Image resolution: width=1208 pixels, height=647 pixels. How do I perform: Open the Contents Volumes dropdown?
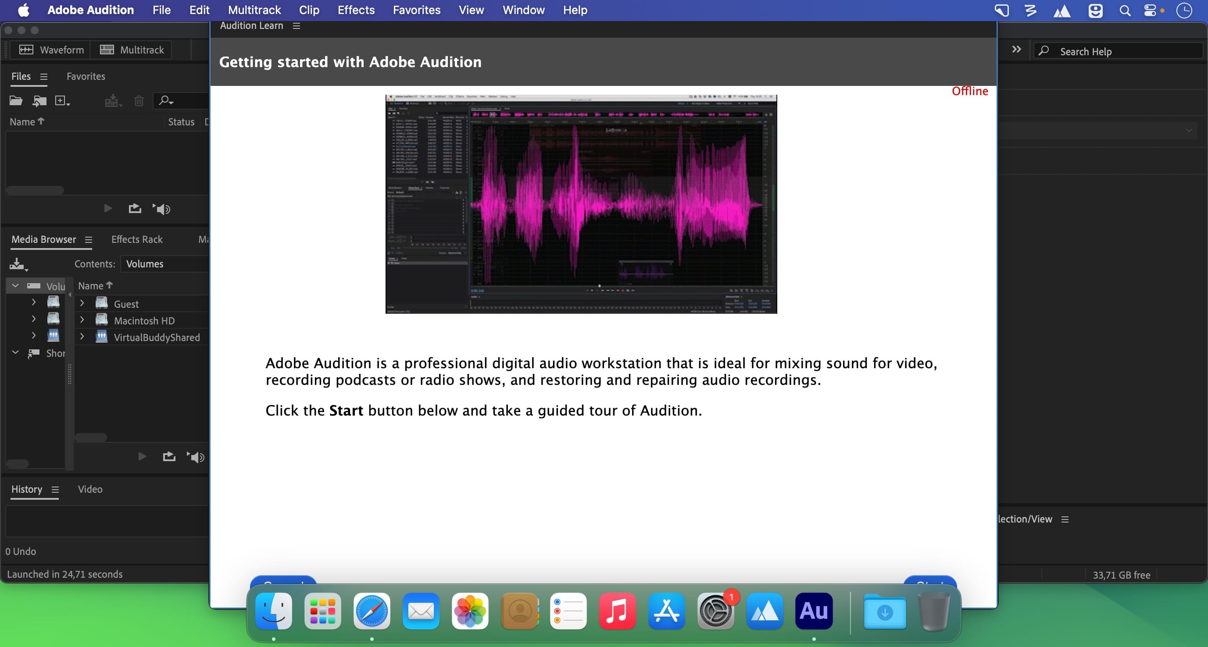[164, 264]
